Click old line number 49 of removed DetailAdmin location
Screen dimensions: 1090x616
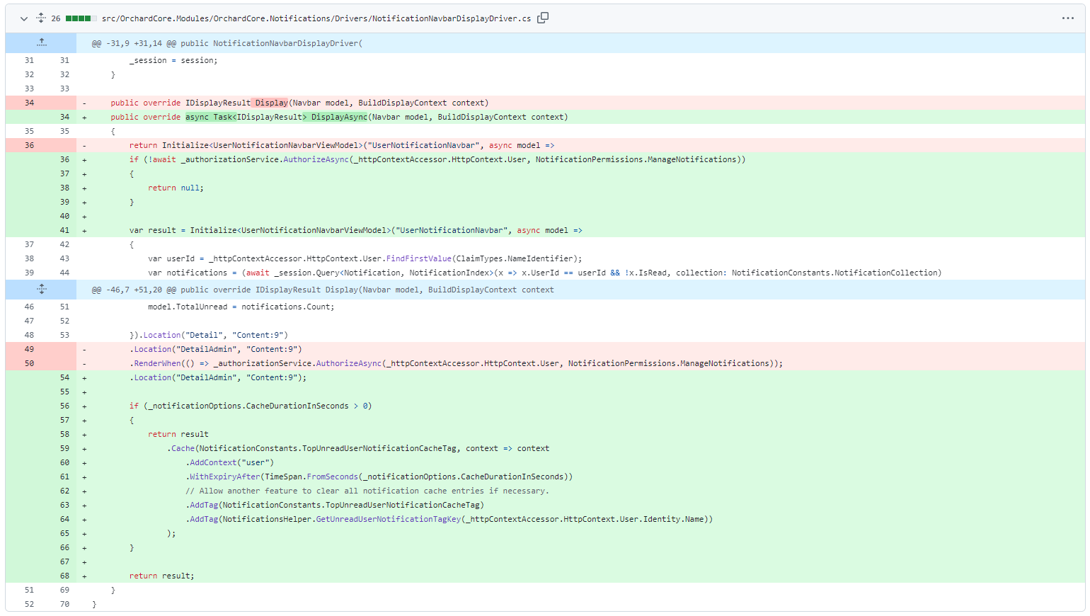click(x=29, y=349)
